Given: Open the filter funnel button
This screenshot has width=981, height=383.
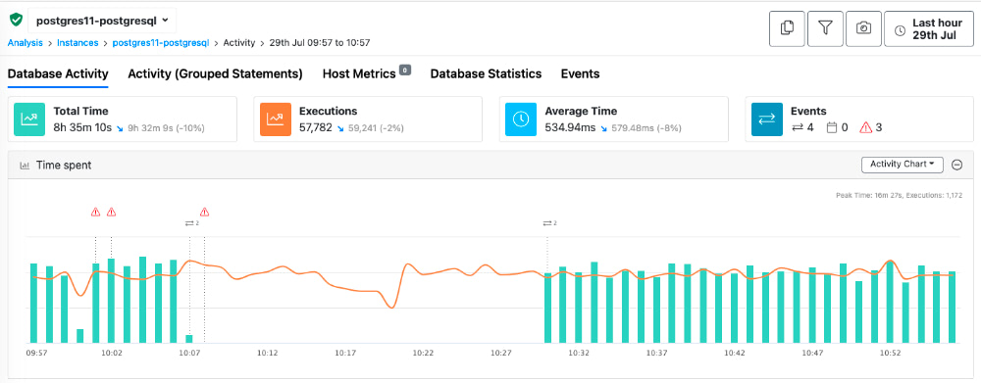Looking at the screenshot, I should pyautogui.click(x=825, y=28).
